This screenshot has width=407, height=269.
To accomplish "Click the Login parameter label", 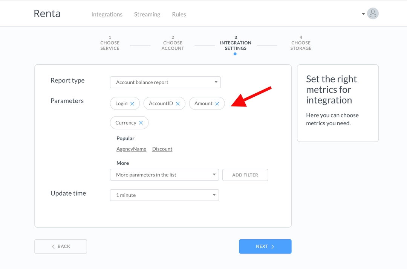I will point(121,104).
